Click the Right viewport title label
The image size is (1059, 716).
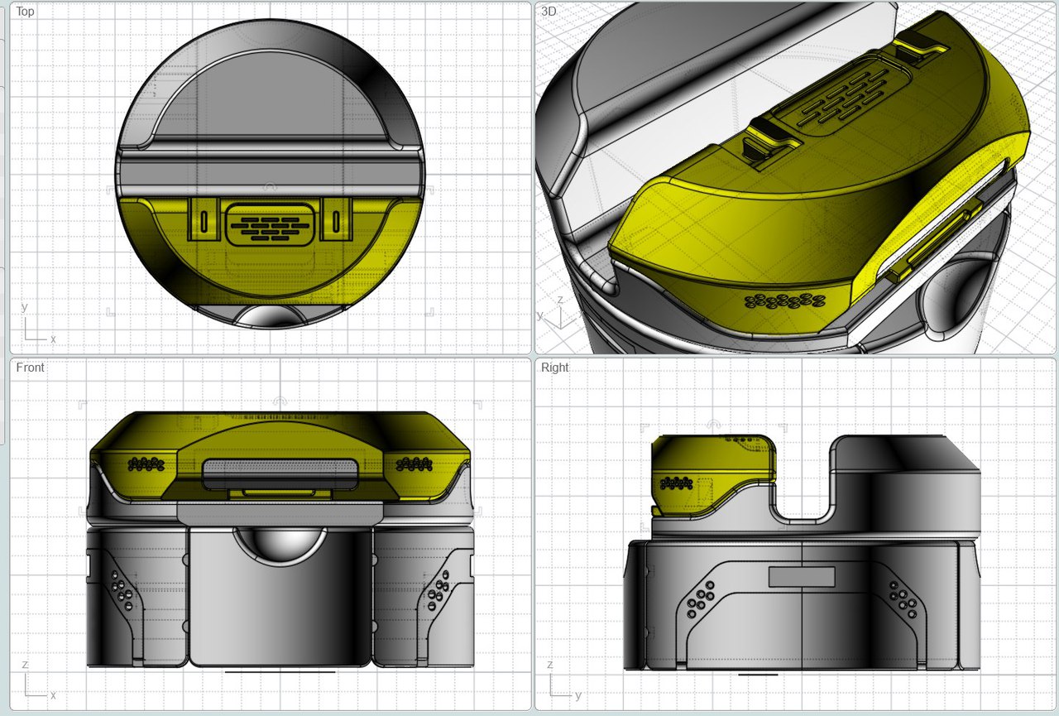[x=554, y=368]
